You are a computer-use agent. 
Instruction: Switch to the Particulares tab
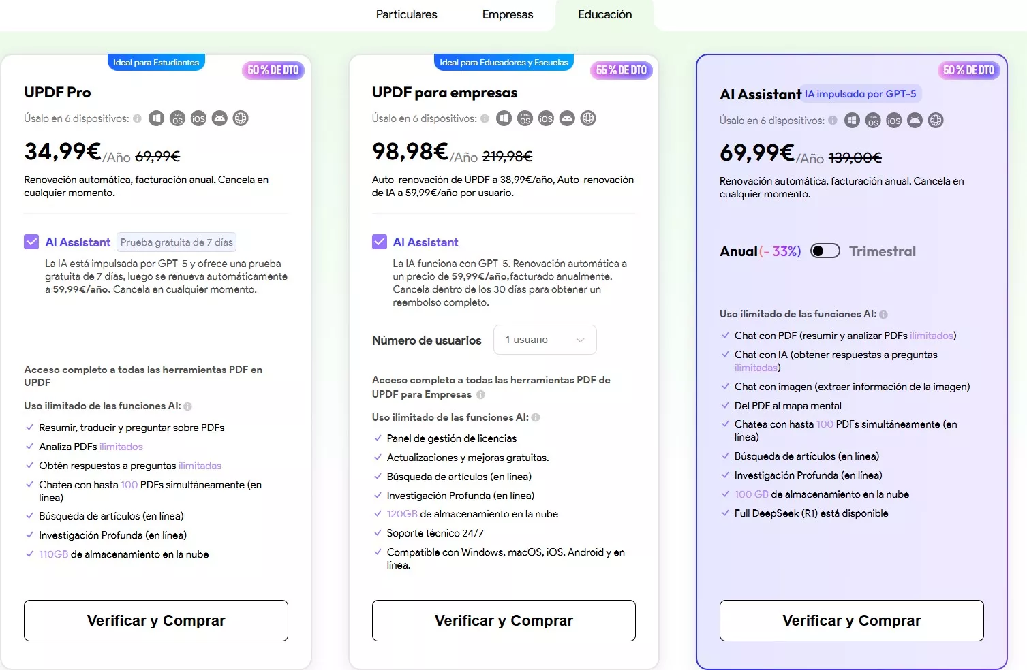(406, 14)
